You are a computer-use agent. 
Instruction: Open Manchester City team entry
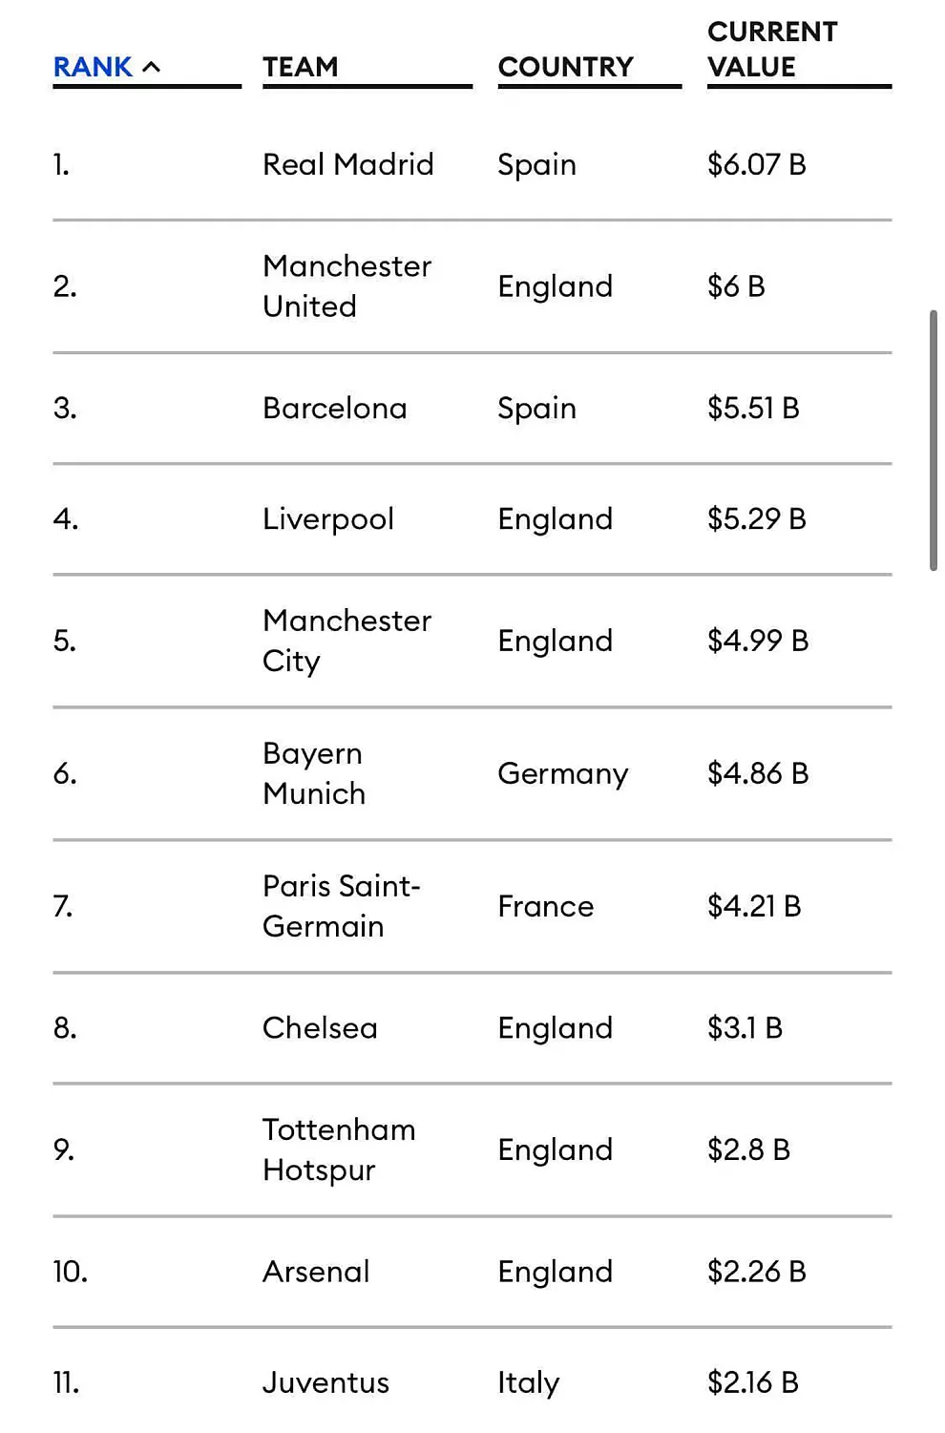(346, 641)
